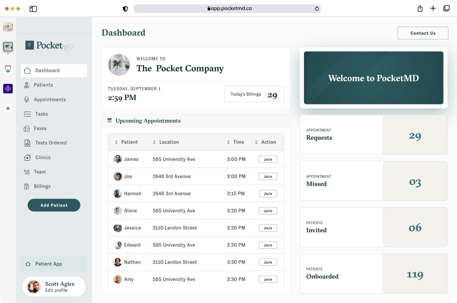Sort appointments by Patient column
The image size is (457, 303).
tap(116, 142)
